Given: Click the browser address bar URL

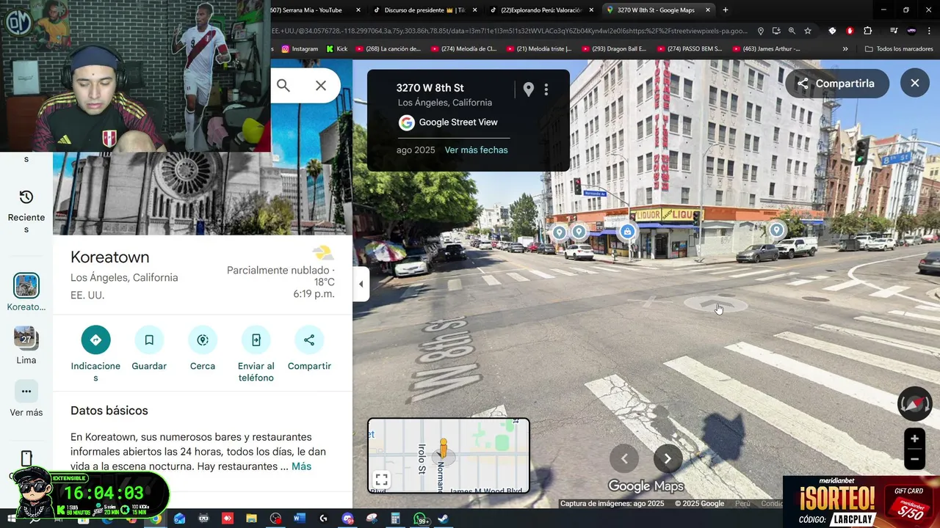Looking at the screenshot, I should coord(509,31).
